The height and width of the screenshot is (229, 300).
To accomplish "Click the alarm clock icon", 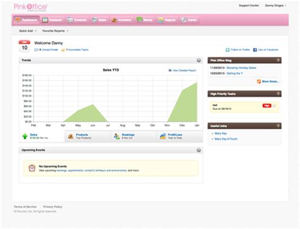I will (32, 168).
